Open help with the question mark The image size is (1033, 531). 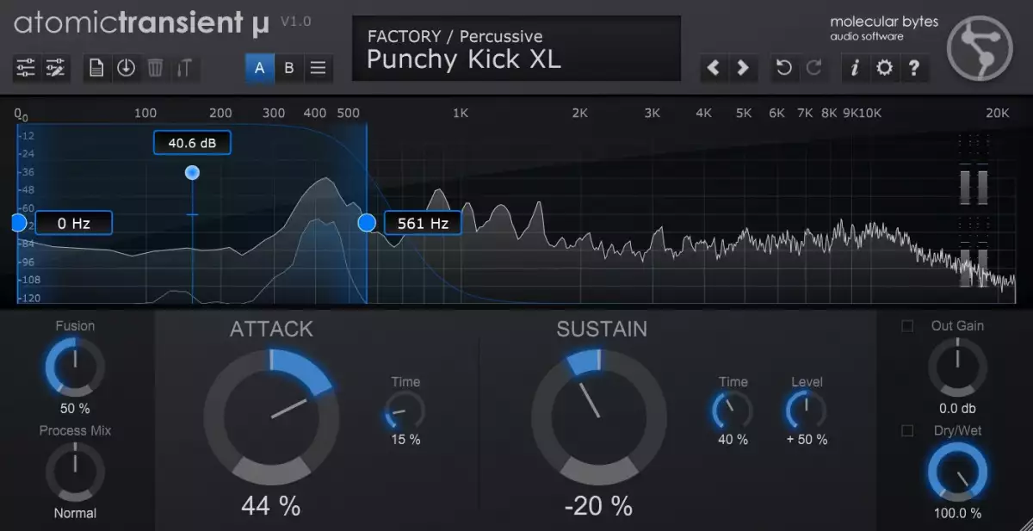point(914,68)
